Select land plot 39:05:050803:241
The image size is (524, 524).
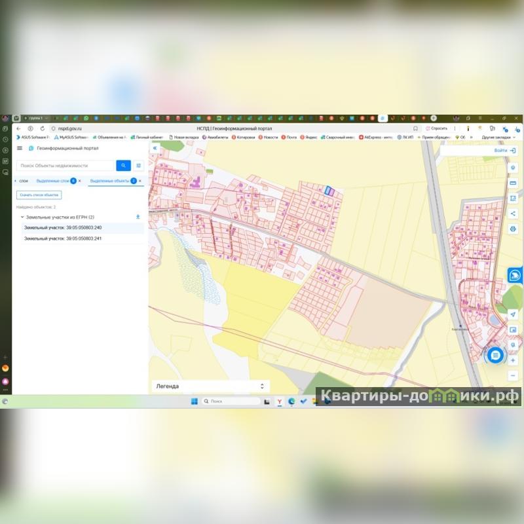63,239
